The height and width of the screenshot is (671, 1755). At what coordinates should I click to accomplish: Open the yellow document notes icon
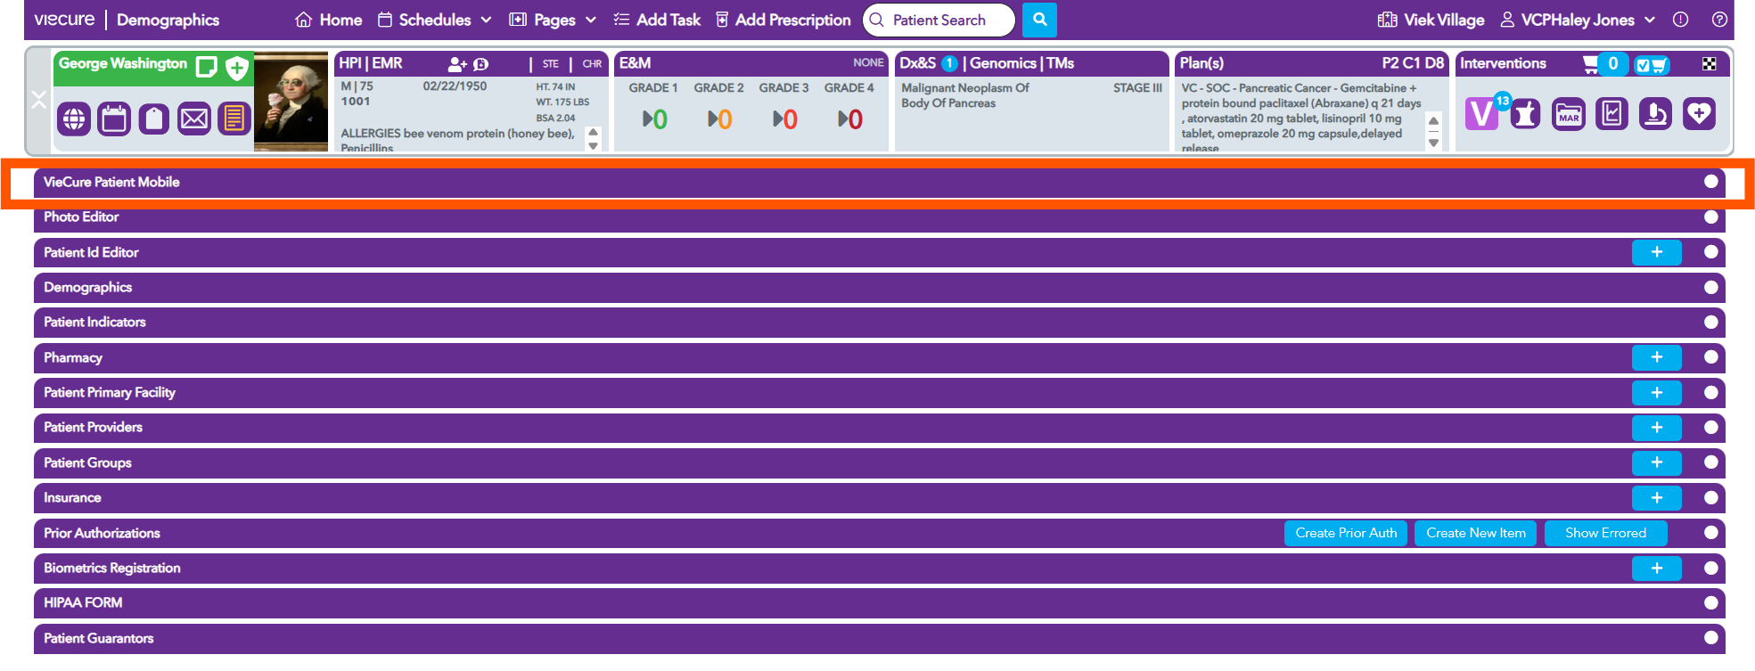pos(234,118)
